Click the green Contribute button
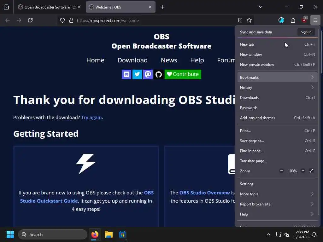The height and width of the screenshot is (242, 323). click(183, 74)
